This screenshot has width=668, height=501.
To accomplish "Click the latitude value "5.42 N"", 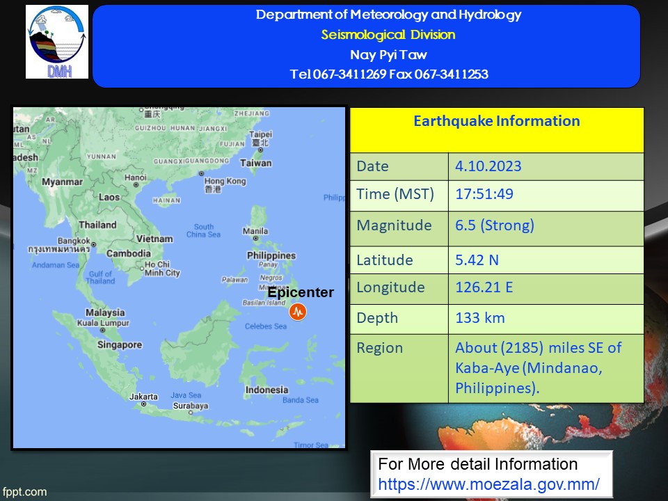I will point(477,260).
